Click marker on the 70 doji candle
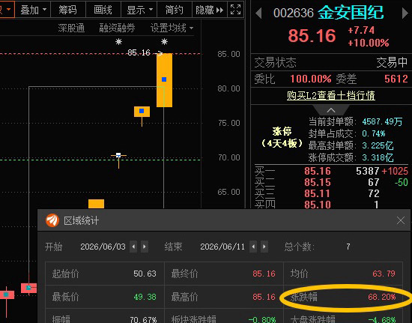412x323 pixels. [118, 155]
